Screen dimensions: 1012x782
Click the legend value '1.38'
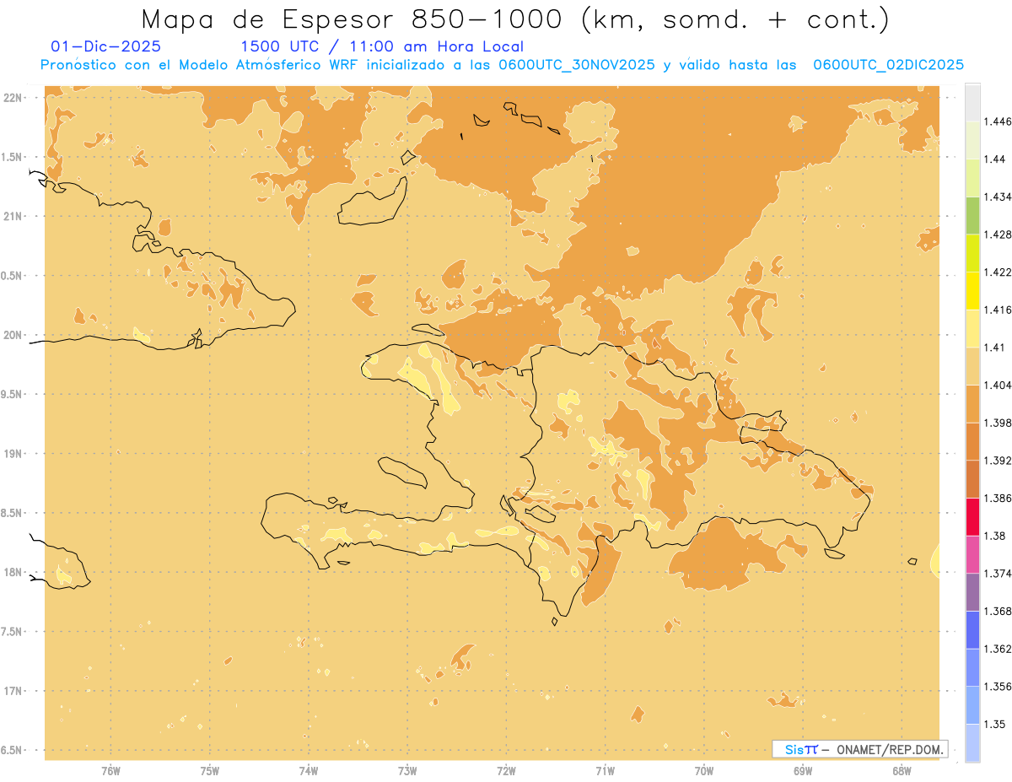tap(996, 536)
